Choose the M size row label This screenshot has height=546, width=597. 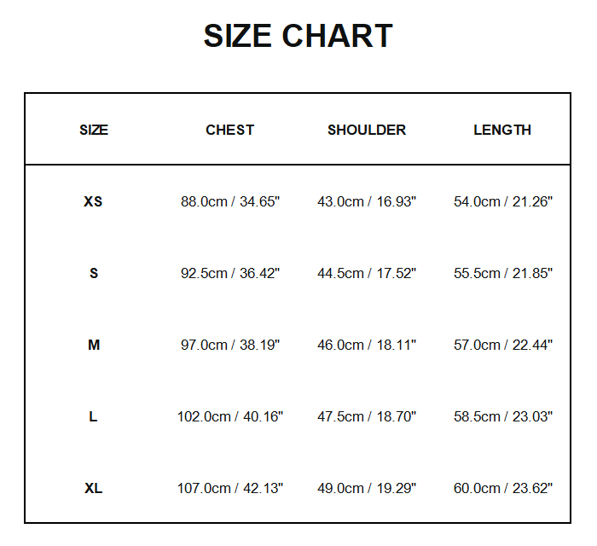(94, 346)
